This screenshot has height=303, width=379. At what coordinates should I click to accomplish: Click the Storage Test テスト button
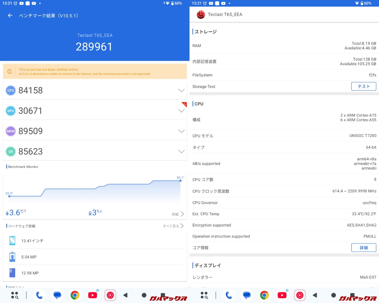click(x=364, y=86)
